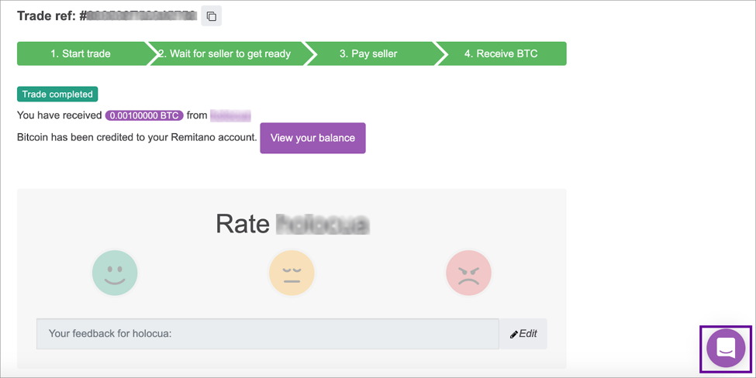Click the blurred trade ref number
Viewport: 756px width, 378px height.
point(141,15)
